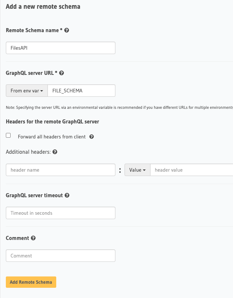Click the Add Remote Schema button
Viewport: 233px width, 298px height.
(31, 282)
